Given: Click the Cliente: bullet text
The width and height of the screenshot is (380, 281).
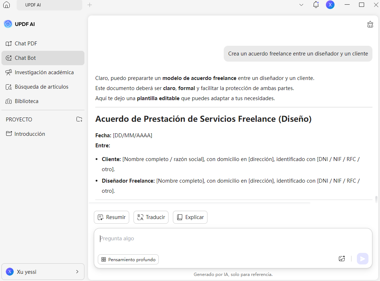Looking at the screenshot, I should click(231, 164).
